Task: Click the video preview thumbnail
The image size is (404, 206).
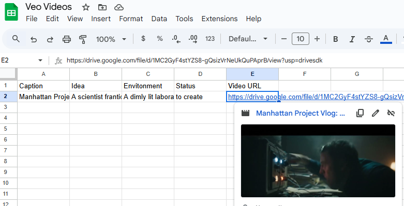Action: pos(318,161)
